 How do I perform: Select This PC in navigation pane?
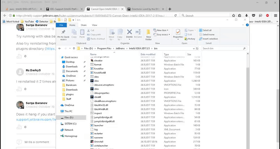[x=68, y=111]
